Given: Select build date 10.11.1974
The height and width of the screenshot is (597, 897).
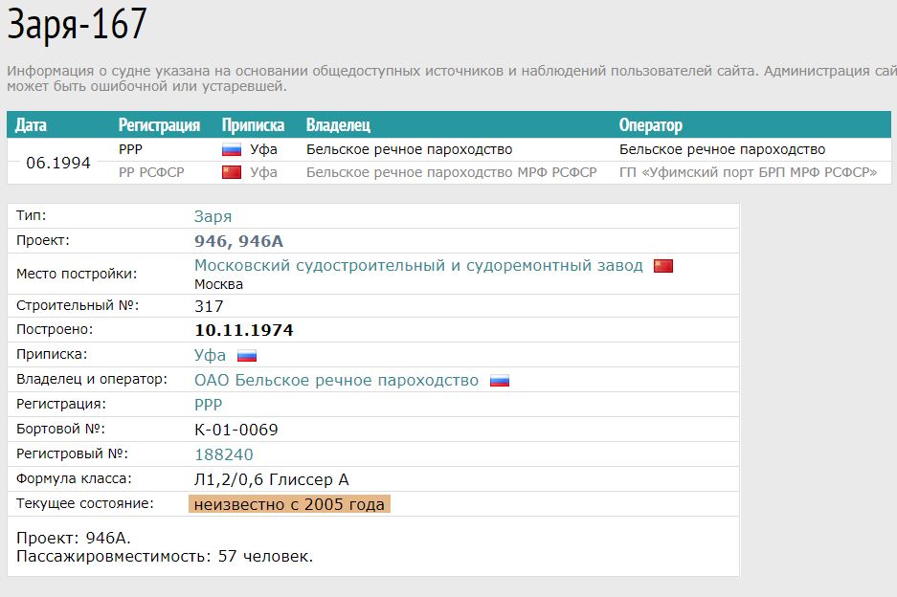Looking at the screenshot, I should 244,330.
